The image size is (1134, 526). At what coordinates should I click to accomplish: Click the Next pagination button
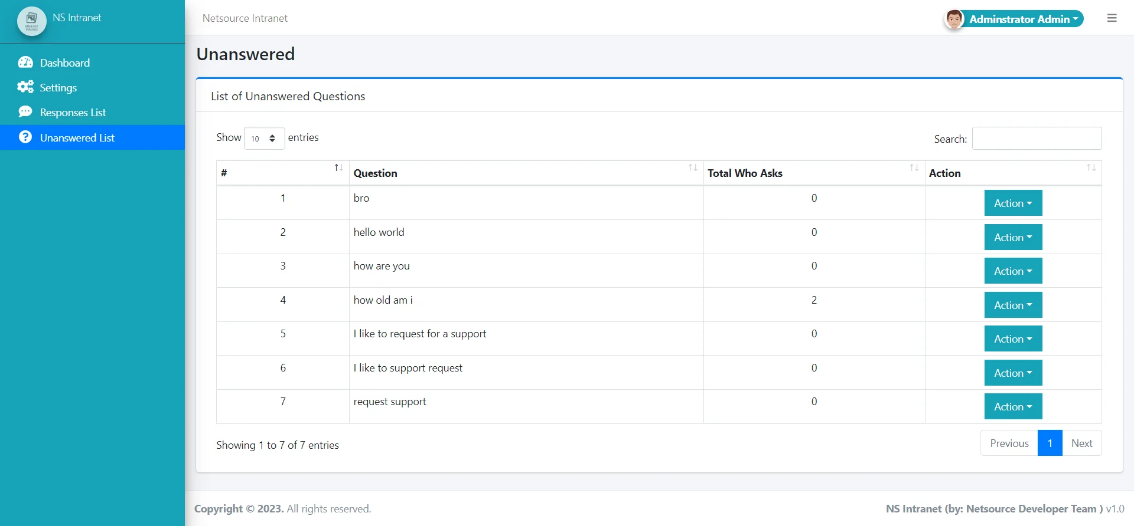click(x=1081, y=443)
